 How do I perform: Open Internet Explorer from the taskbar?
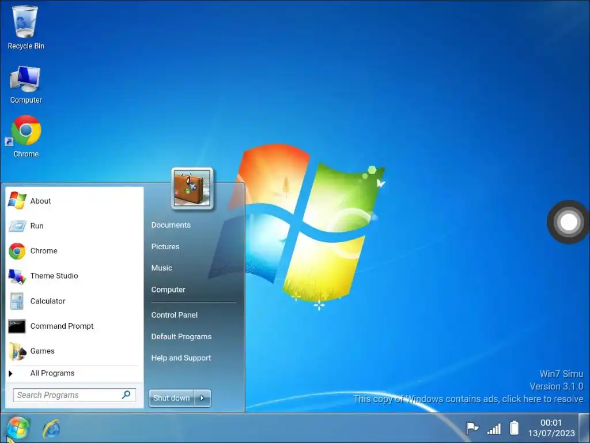click(51, 429)
